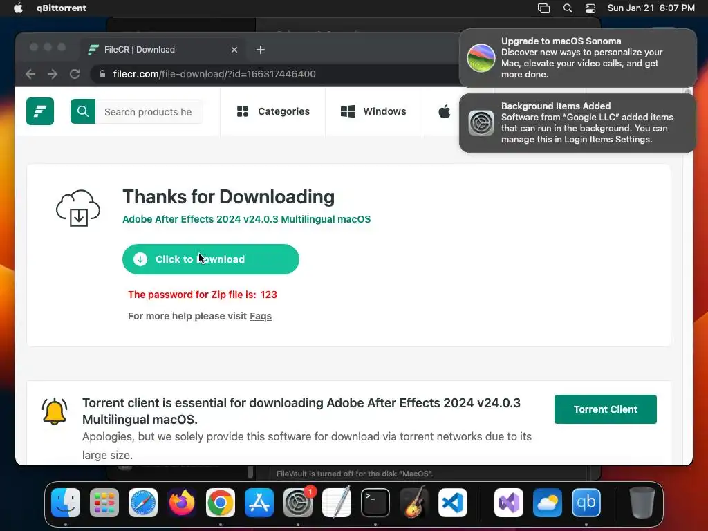Open the Windows category
This screenshot has width=708, height=531.
click(373, 111)
